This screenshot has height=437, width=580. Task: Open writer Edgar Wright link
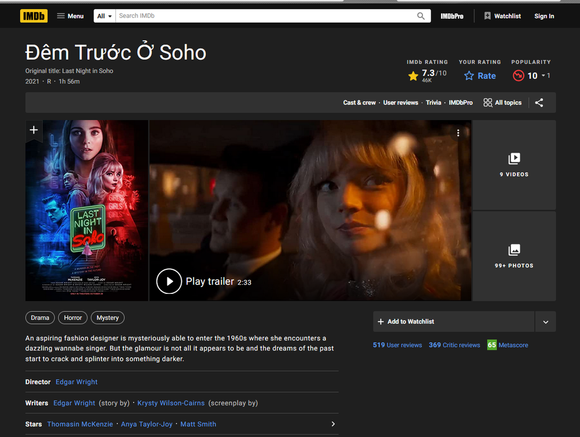tap(74, 403)
